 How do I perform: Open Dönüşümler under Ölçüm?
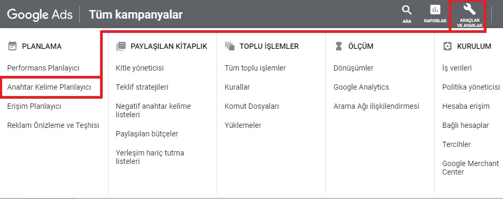coord(353,68)
